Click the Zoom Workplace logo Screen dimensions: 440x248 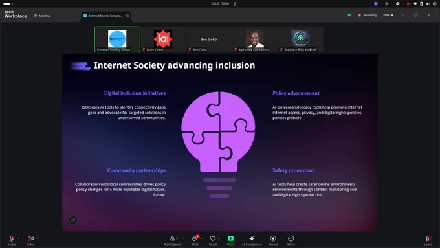pos(16,15)
